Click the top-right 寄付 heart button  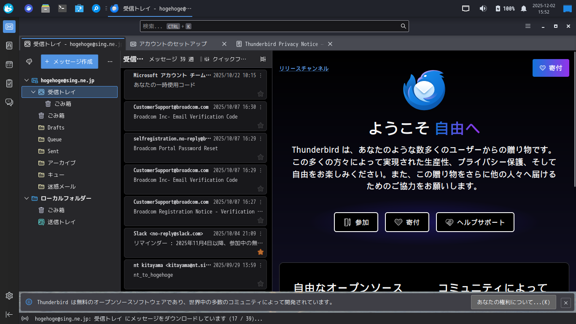pyautogui.click(x=551, y=68)
